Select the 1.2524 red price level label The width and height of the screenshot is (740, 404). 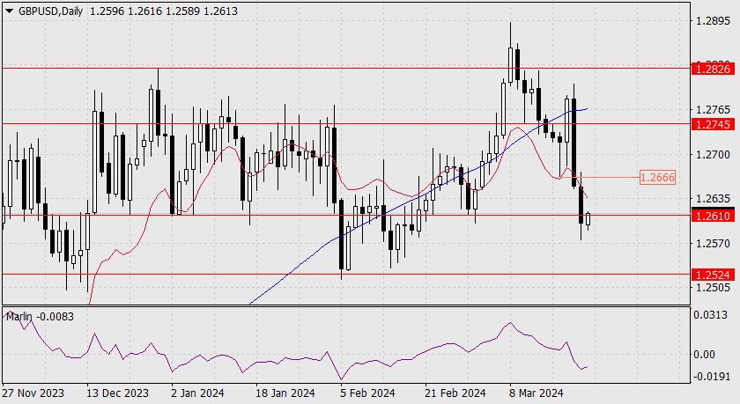coord(713,275)
